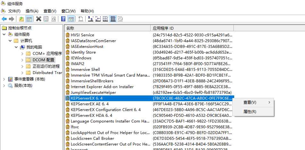Sort by the 名称 column header

pyautogui.click(x=107, y=28)
